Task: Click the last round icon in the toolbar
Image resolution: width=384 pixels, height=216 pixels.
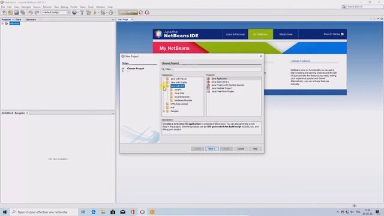Action: 147,13
